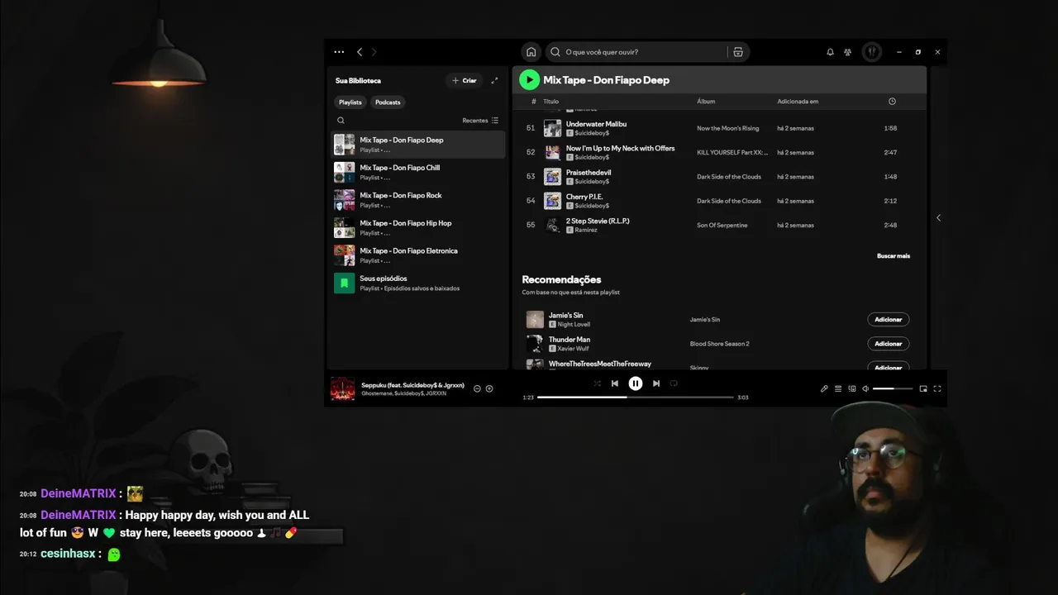Viewport: 1058px width, 595px height.
Task: Sort by the duration clock icon column
Action: click(892, 102)
